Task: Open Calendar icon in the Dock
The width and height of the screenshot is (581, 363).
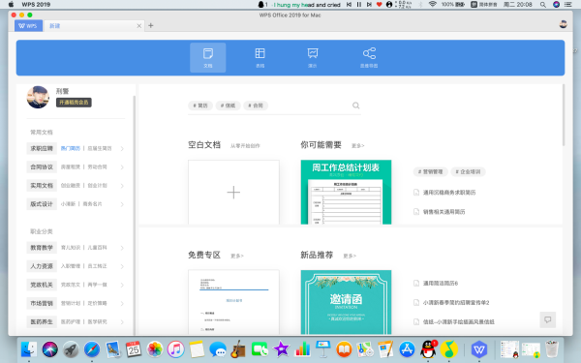Action: tap(134, 348)
